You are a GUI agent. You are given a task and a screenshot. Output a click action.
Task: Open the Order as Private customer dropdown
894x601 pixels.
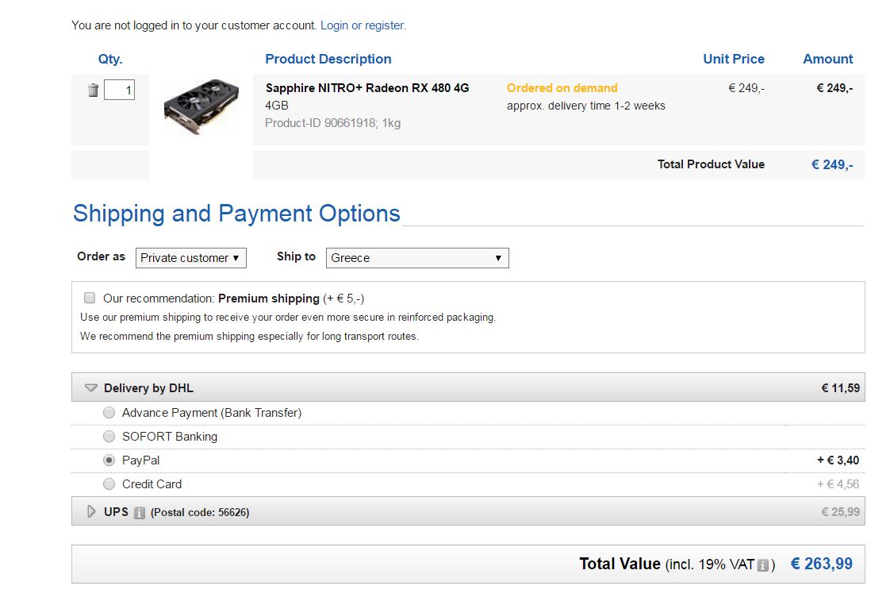coord(191,258)
